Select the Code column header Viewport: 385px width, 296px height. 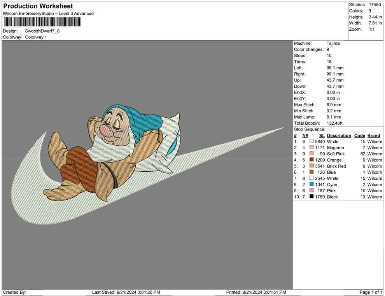[359, 136]
